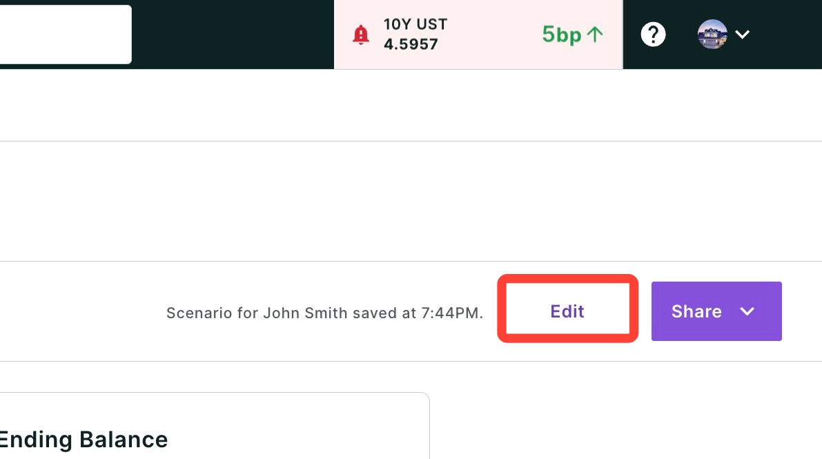This screenshot has width=822, height=459.
Task: Open the help question mark icon
Action: [x=653, y=35]
